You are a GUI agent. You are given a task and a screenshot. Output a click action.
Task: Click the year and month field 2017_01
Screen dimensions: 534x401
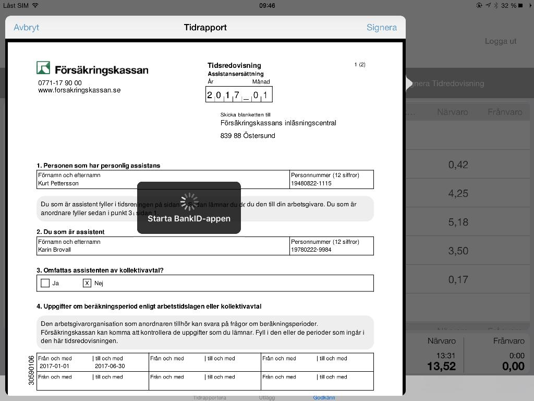pyautogui.click(x=239, y=95)
